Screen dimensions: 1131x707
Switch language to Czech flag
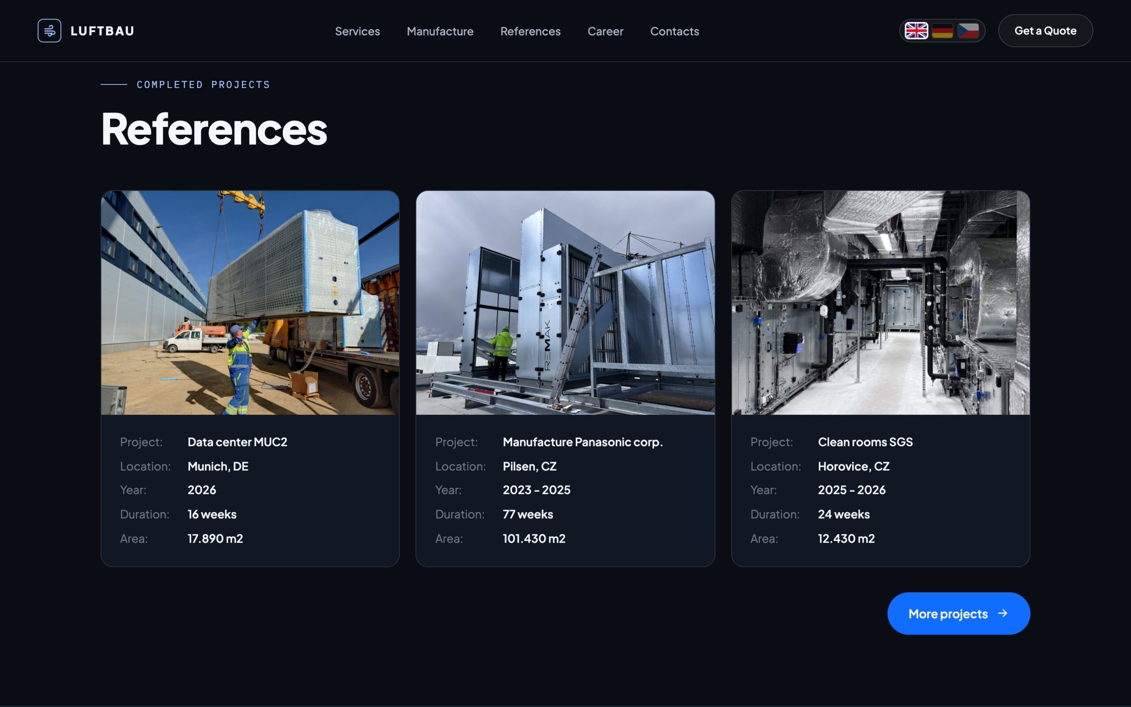[968, 31]
